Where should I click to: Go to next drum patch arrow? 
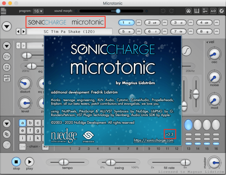pyautogui.click(x=23, y=46)
